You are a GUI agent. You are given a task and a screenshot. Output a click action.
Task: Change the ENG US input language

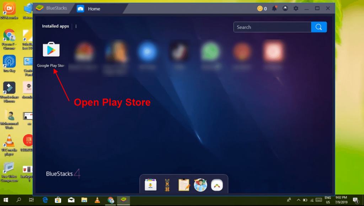328,200
